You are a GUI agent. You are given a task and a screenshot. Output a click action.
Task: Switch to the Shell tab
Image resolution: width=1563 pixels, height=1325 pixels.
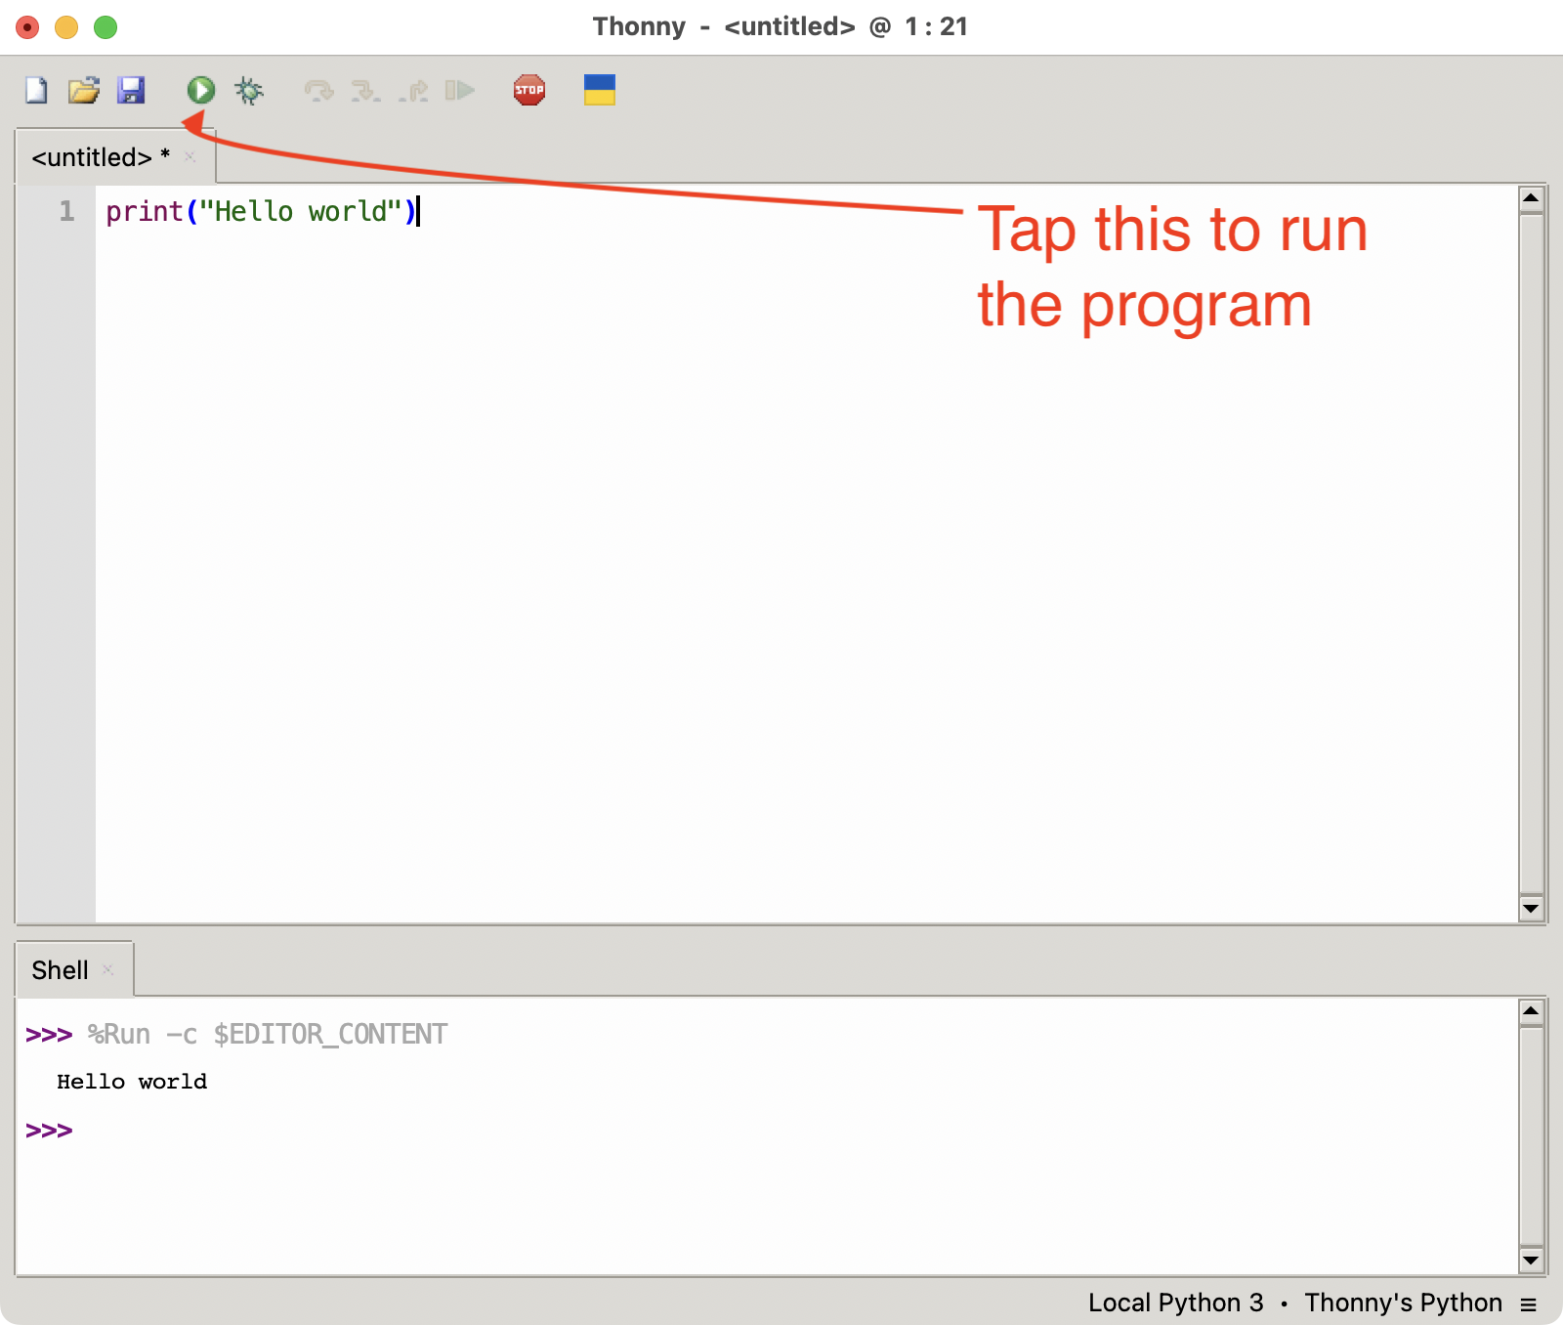point(60,970)
